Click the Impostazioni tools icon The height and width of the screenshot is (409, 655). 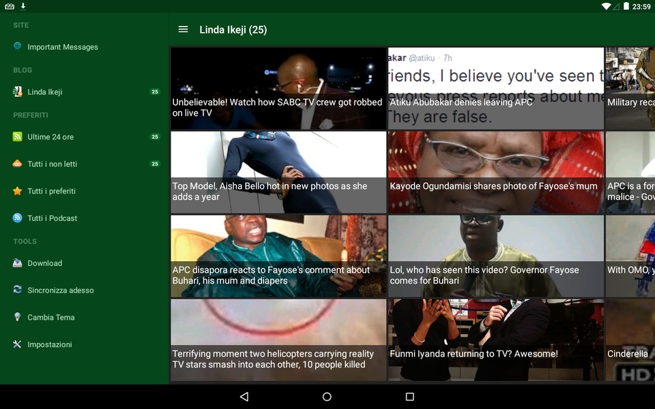point(17,344)
